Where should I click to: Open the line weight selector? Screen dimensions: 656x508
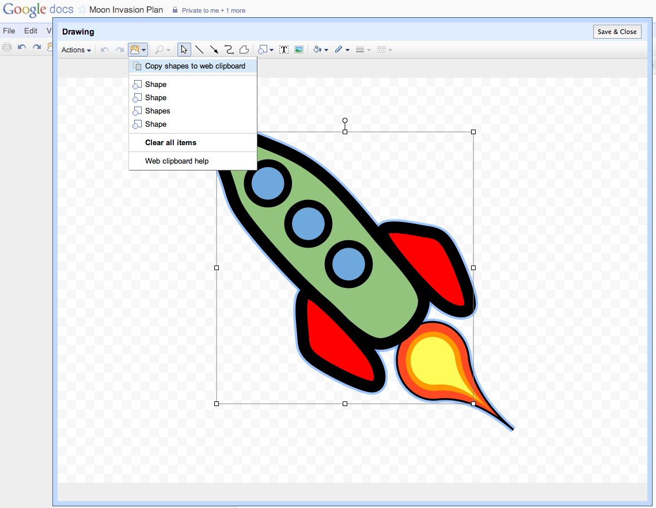(363, 50)
